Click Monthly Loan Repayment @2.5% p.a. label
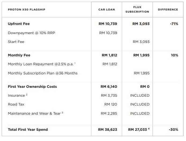The width and height of the screenshot is (186, 141). [x=41, y=64]
